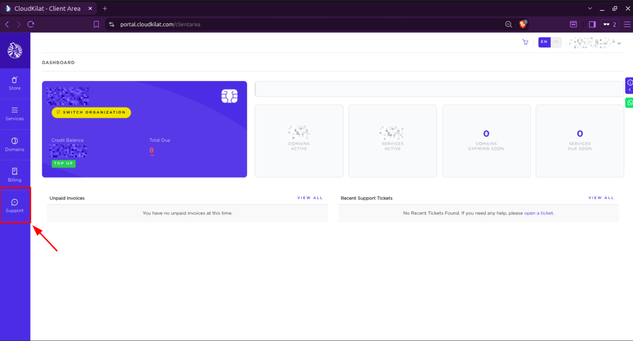Image resolution: width=633 pixels, height=341 pixels.
Task: Open the Services Active stat card
Action: [x=393, y=141]
